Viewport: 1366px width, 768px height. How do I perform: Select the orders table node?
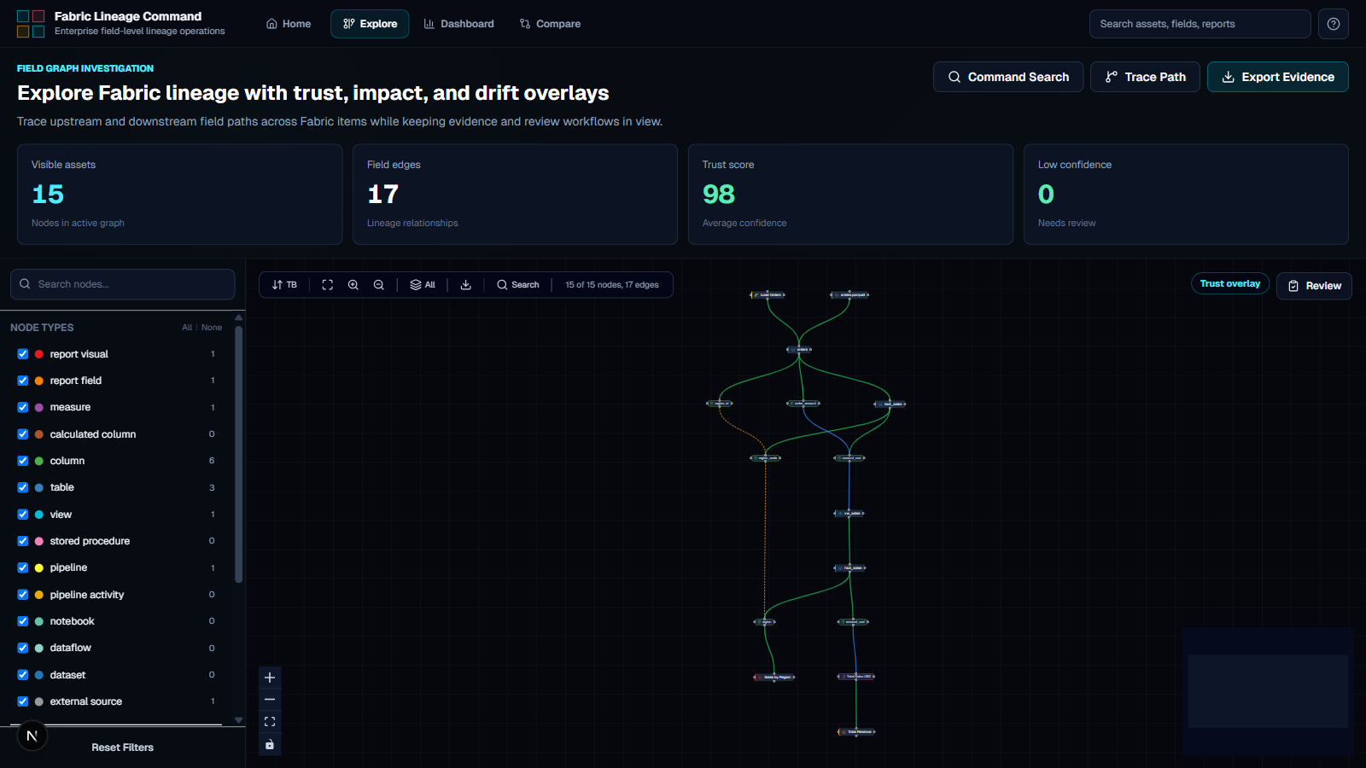tap(799, 350)
